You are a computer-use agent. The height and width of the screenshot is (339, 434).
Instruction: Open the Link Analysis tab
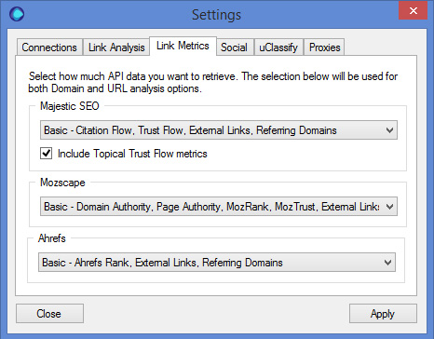tap(116, 47)
